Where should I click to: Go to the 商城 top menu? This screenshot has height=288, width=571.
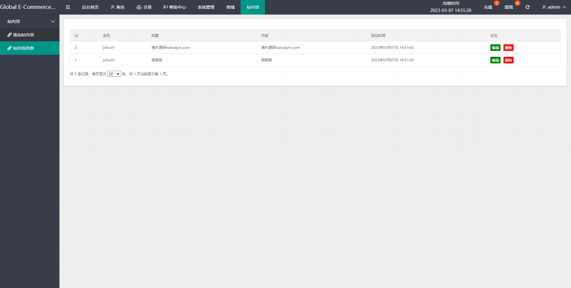[x=230, y=7]
